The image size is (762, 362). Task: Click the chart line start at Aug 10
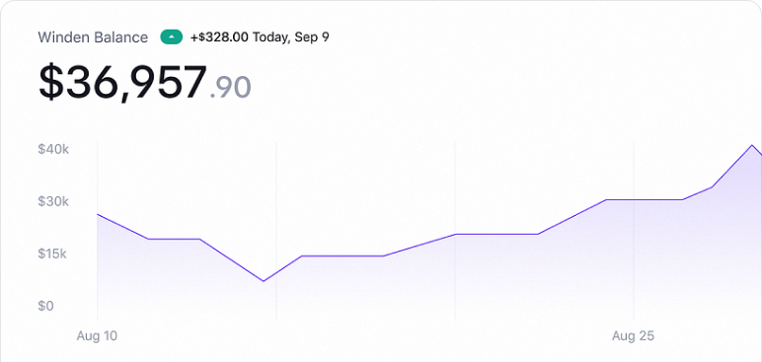(97, 214)
